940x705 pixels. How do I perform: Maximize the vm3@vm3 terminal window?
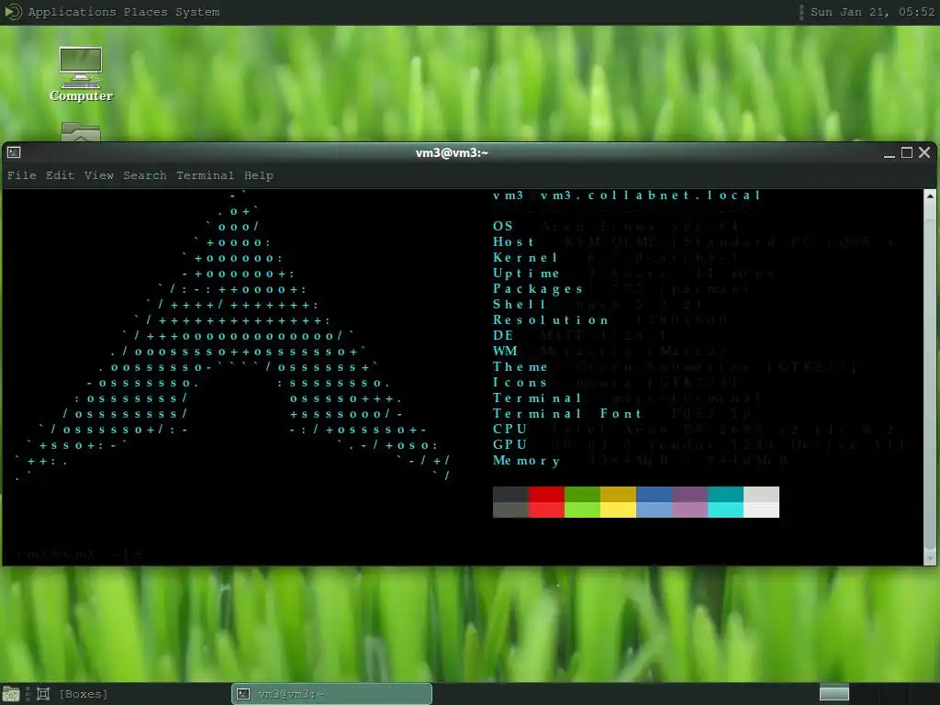point(907,153)
